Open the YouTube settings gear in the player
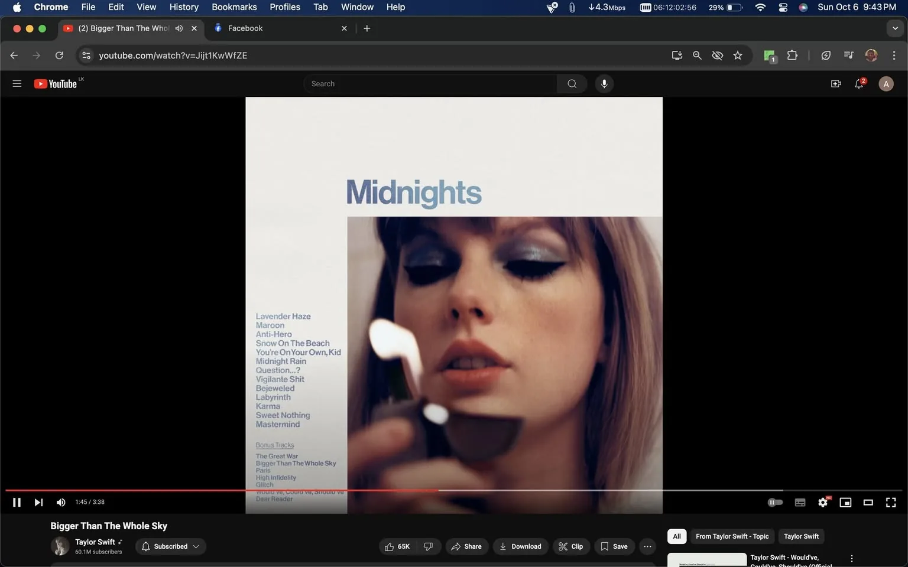Viewport: 908px width, 567px height. coord(822,502)
